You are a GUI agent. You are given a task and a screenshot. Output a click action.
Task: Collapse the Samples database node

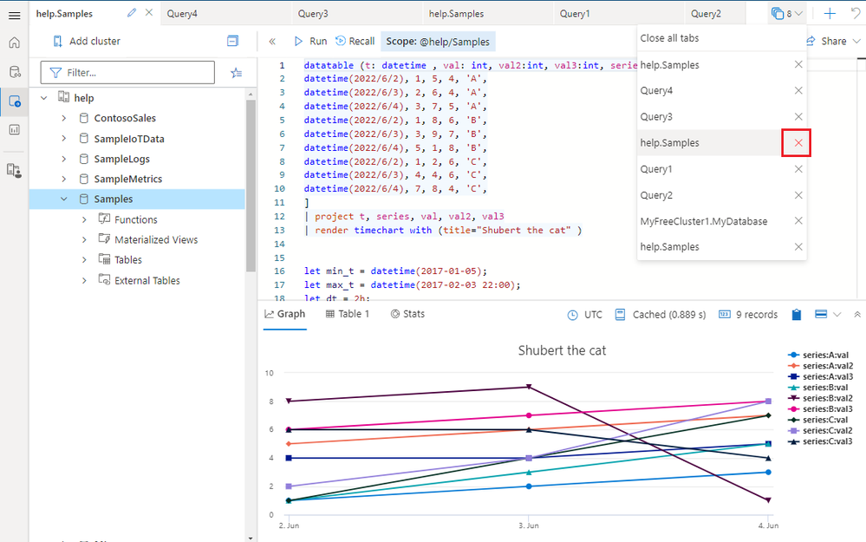pos(64,199)
